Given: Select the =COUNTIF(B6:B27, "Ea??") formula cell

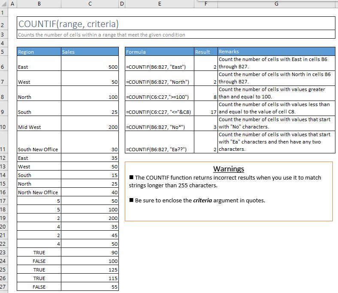Looking at the screenshot, I should pos(160,142).
